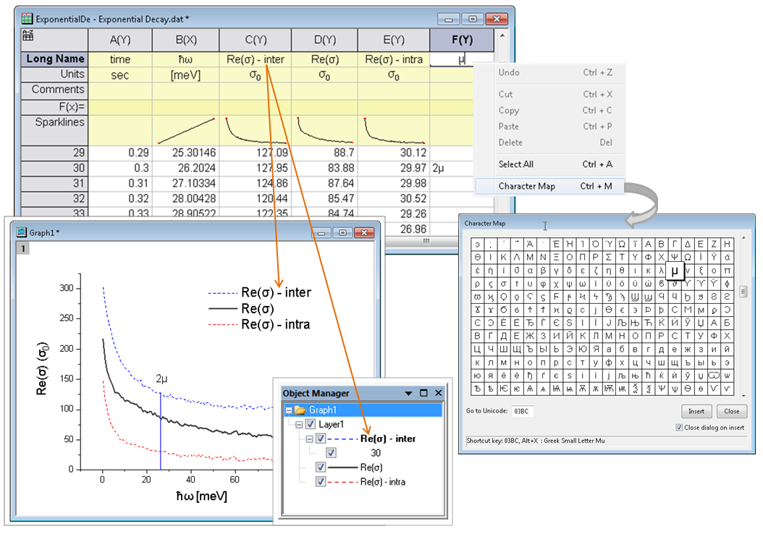Select the enlarged μ character in Character Map
The image size is (763, 534).
click(x=675, y=271)
